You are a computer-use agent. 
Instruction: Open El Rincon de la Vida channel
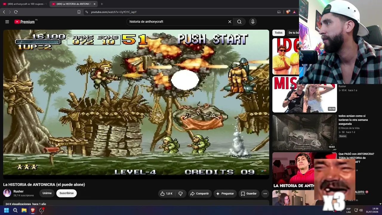point(349,128)
